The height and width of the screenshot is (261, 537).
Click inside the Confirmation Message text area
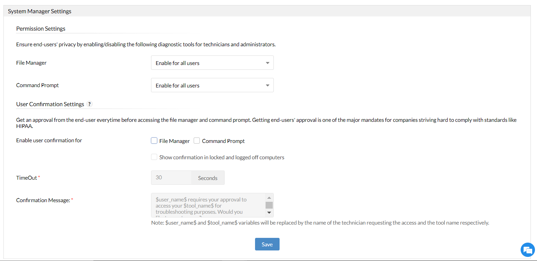pyautogui.click(x=208, y=205)
